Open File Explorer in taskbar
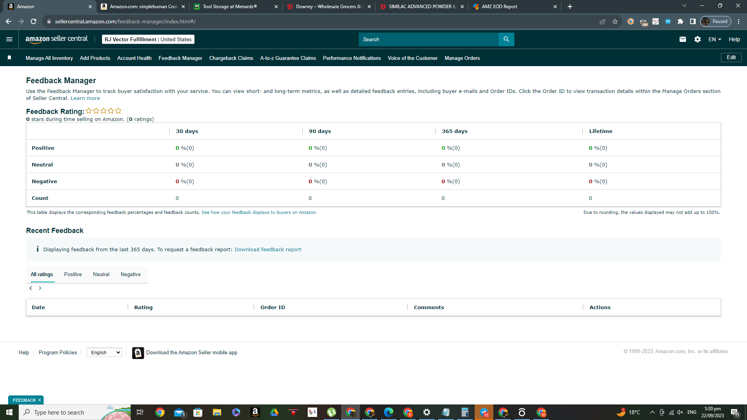Screen dimensions: 747x420 click(x=217, y=412)
